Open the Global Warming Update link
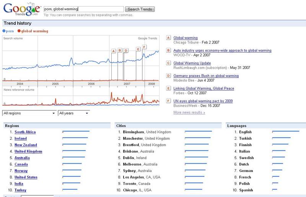This screenshot has height=197, width=306. [192, 63]
